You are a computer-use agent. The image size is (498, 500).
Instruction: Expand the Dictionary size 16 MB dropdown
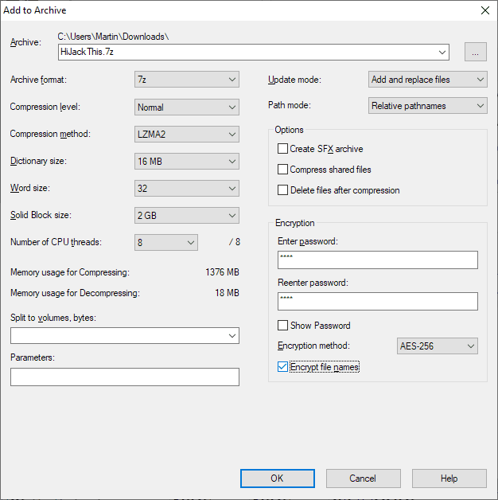click(x=187, y=162)
